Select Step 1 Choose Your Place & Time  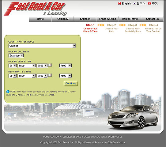pyautogui.click(x=90, y=28)
